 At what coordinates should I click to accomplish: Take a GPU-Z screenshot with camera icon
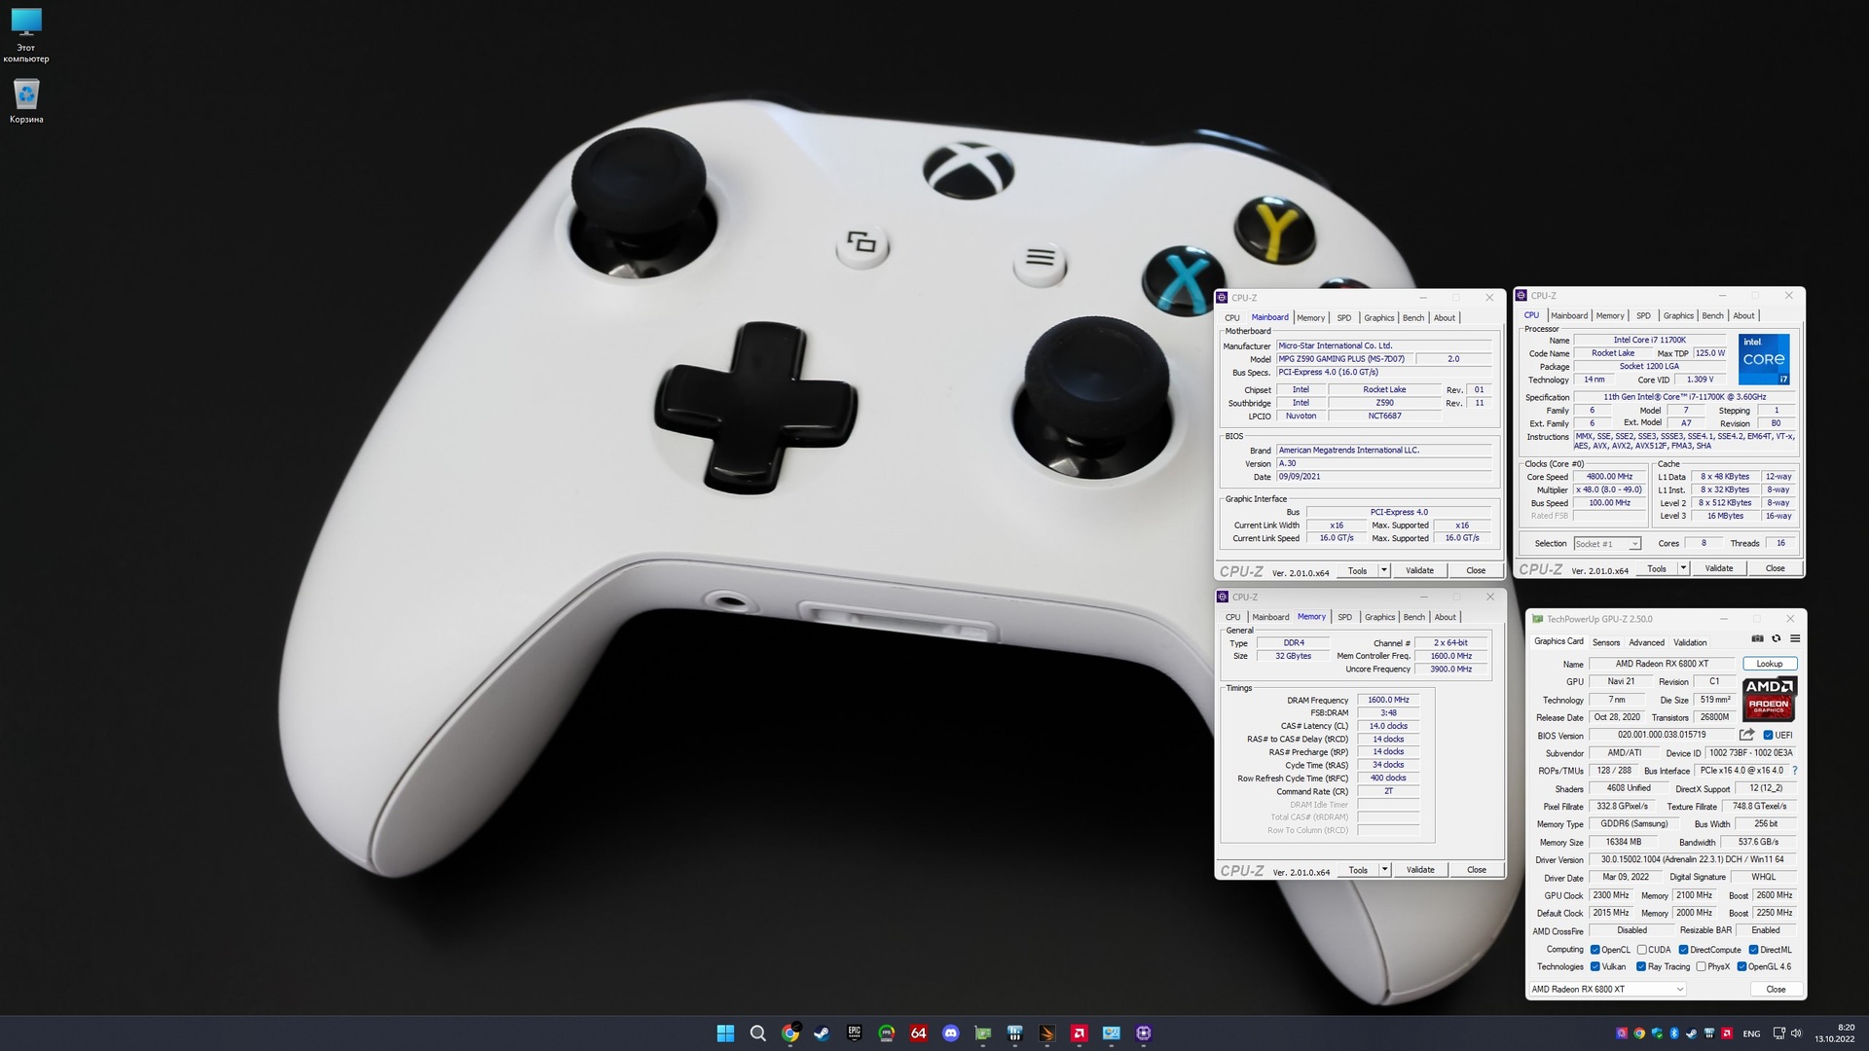click(1757, 638)
